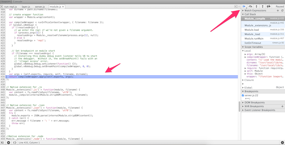Expand the require function variable
The image size is (285, 145).
coord(245,68)
